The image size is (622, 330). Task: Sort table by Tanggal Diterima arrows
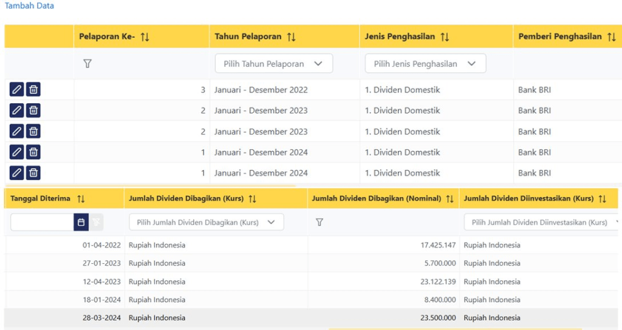click(81, 199)
